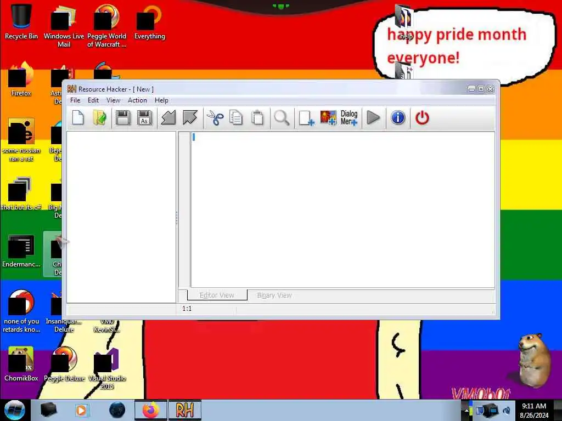This screenshot has width=562, height=421.
Task: Paste using the clipboard icon
Action: [257, 118]
